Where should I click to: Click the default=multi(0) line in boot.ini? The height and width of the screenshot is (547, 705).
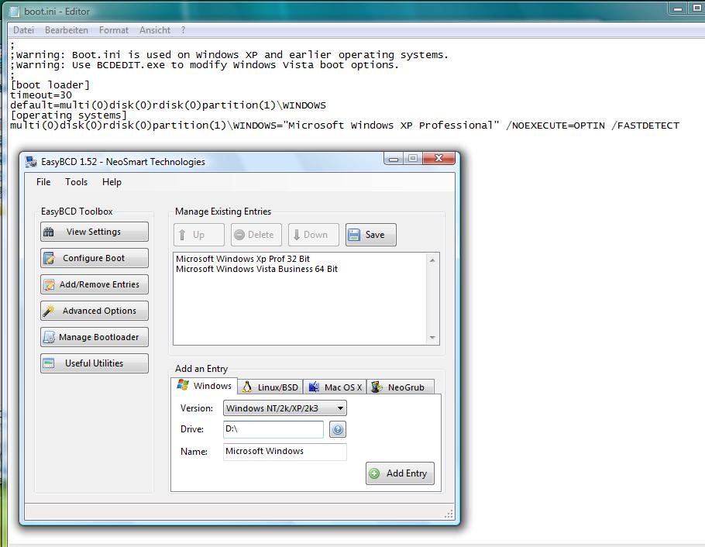[167, 105]
